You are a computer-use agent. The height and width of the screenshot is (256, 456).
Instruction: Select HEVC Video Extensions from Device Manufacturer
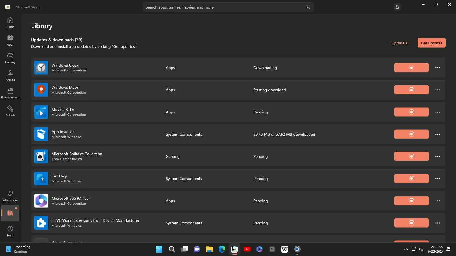coord(95,220)
